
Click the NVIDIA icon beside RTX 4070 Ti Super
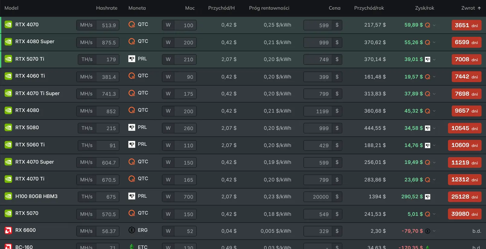[x=8, y=93]
